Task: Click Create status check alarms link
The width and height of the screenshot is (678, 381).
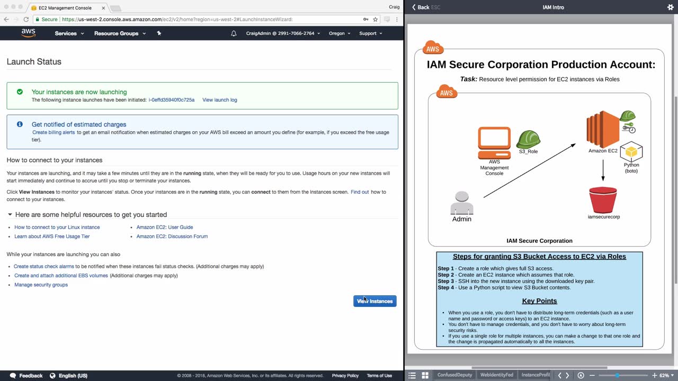Action: pyautogui.click(x=44, y=267)
